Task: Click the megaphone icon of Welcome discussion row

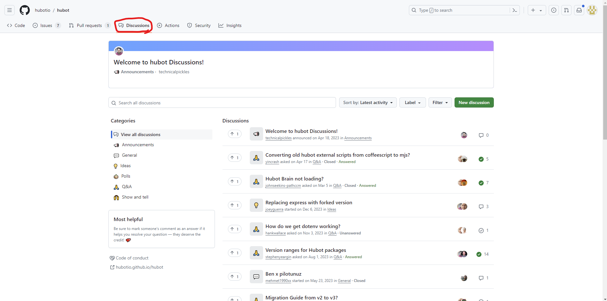Action: (x=256, y=134)
